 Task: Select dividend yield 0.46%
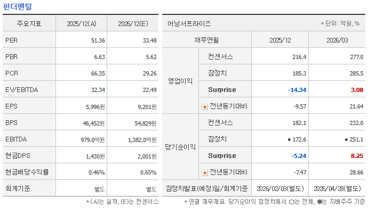[x=97, y=173]
